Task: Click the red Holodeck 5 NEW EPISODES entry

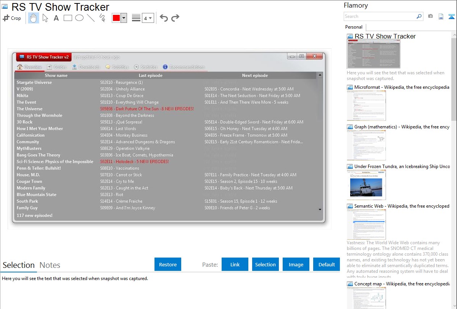Action: (x=134, y=161)
